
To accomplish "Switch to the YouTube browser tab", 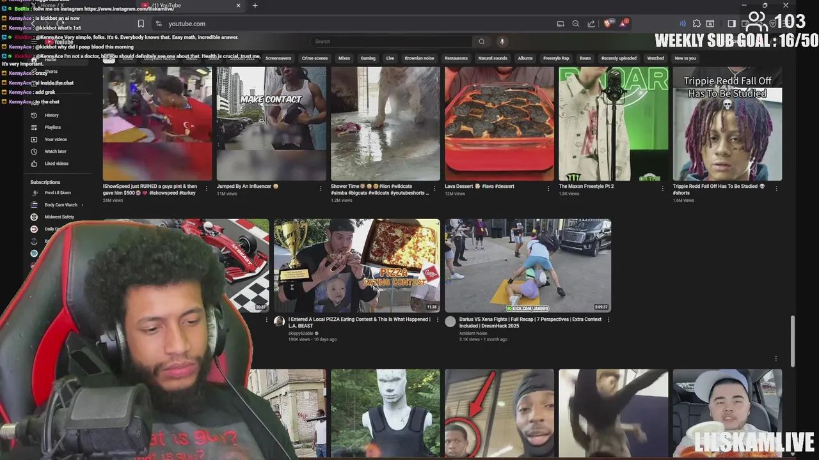I will click(x=192, y=6).
